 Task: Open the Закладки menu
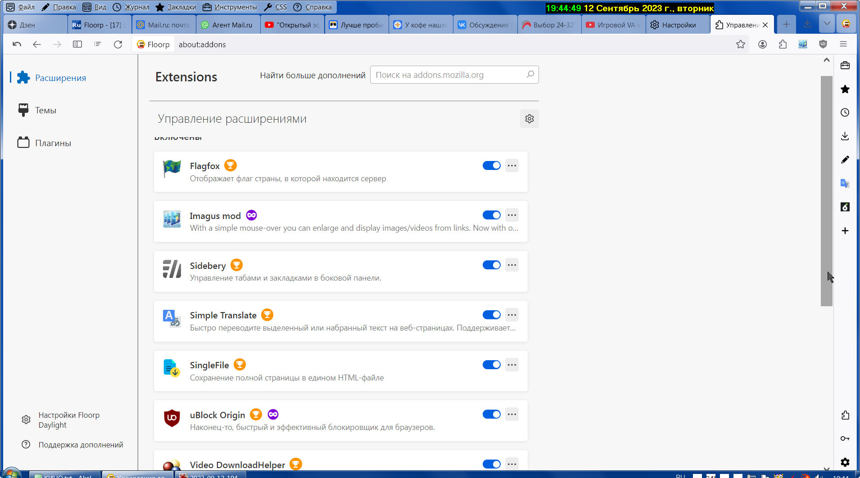click(x=176, y=7)
